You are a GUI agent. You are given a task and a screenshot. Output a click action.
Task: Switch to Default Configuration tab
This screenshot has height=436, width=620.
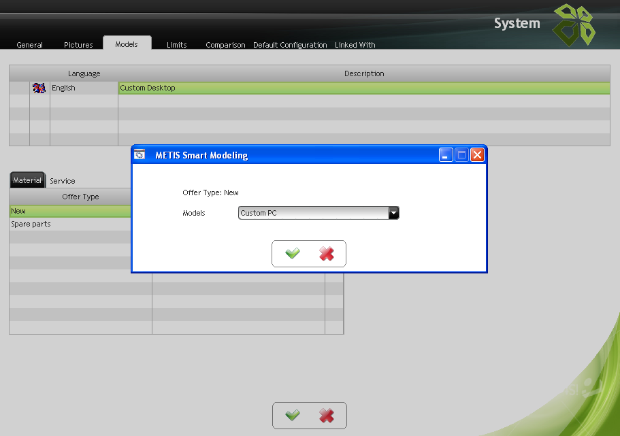(290, 45)
